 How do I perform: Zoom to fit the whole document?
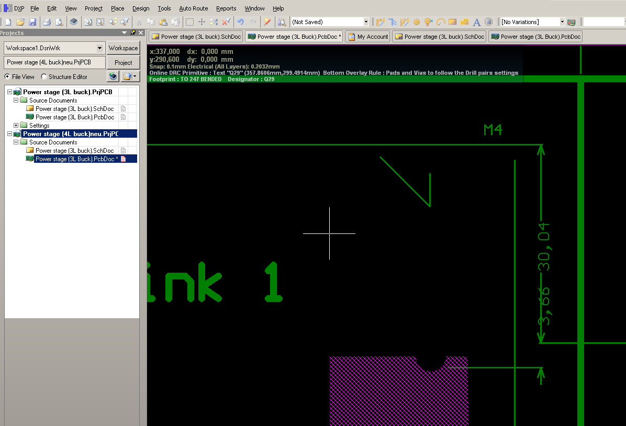click(x=88, y=22)
